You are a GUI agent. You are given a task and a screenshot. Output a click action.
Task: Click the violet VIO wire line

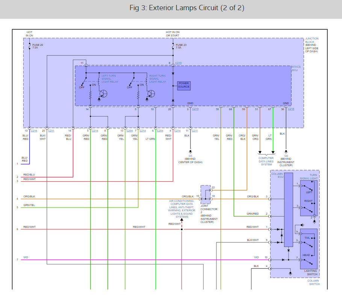pos(143,259)
